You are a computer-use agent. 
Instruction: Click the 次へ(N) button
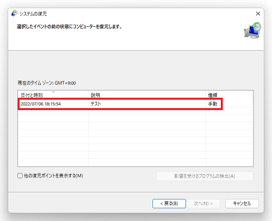[x=203, y=203]
